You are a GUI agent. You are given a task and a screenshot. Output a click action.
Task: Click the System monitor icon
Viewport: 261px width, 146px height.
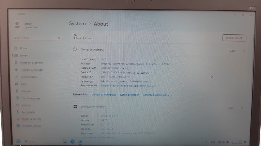point(16,55)
